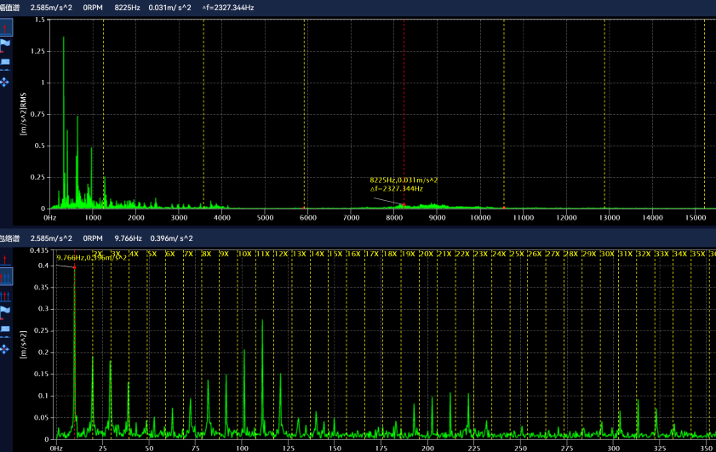The height and width of the screenshot is (452, 716).
Task: Click flag marker icon in amplitude spectrum panel
Action: pos(6,45)
